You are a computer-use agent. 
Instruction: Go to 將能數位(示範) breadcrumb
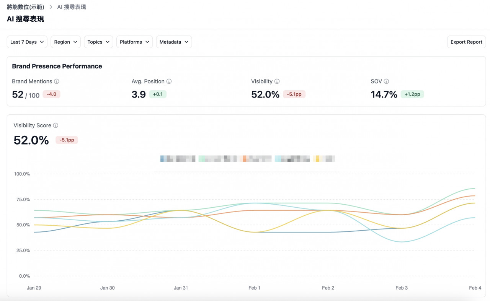tap(25, 7)
